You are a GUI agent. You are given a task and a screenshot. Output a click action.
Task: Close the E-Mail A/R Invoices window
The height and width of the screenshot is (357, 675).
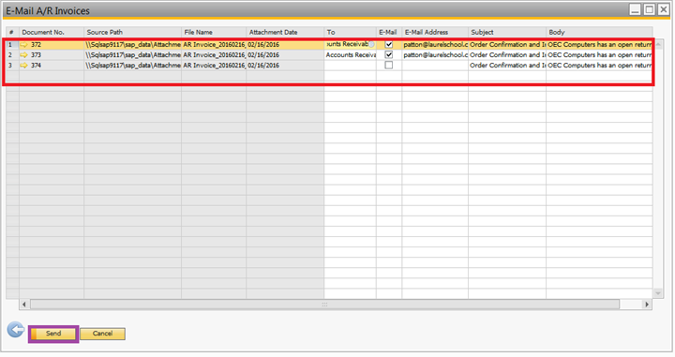coord(664,9)
